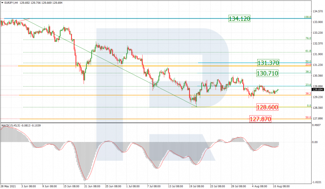This screenshot has height=189, width=325.
Task: Click the 76.0 Fibonacci level label
Action: coord(308,38)
